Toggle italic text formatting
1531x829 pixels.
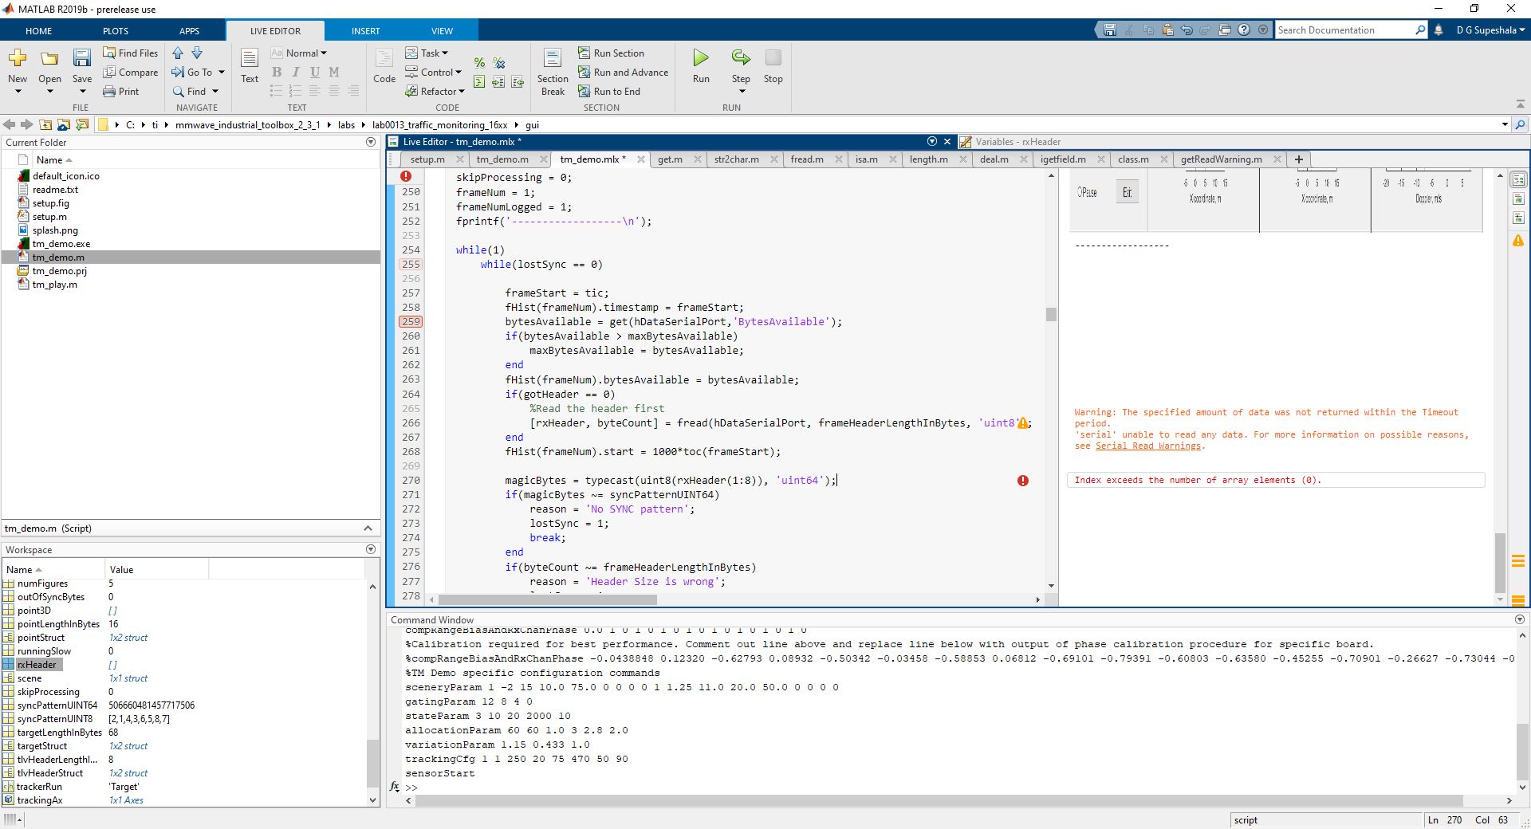296,73
